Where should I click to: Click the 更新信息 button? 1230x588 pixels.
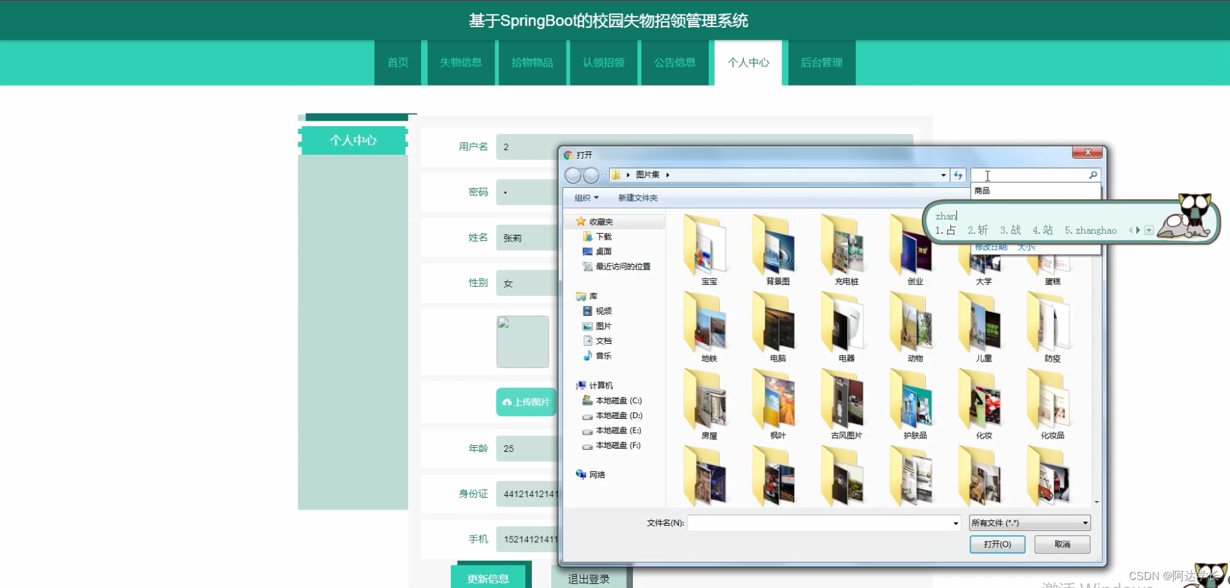488,579
